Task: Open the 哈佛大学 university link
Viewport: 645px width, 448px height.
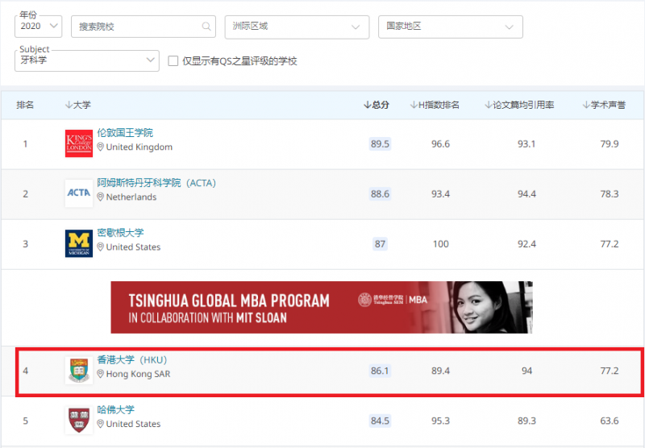Action: 116,410
